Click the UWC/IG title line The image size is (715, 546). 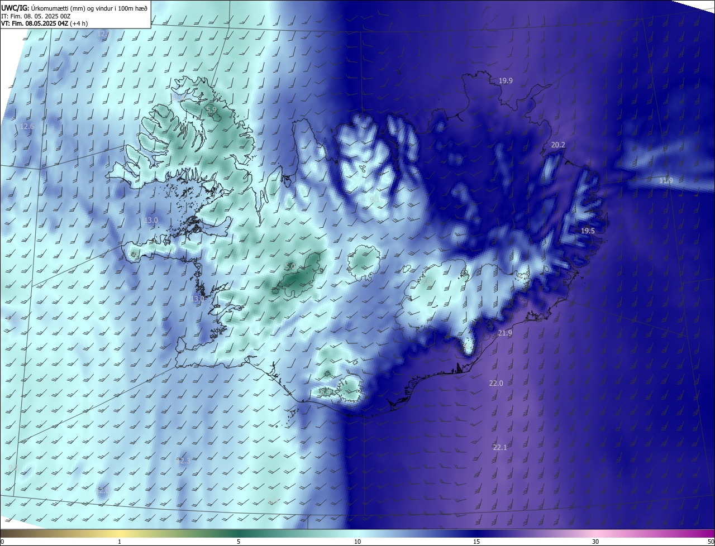(x=74, y=8)
